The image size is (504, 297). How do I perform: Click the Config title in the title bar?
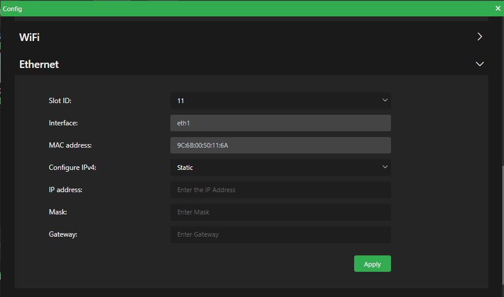pos(12,9)
